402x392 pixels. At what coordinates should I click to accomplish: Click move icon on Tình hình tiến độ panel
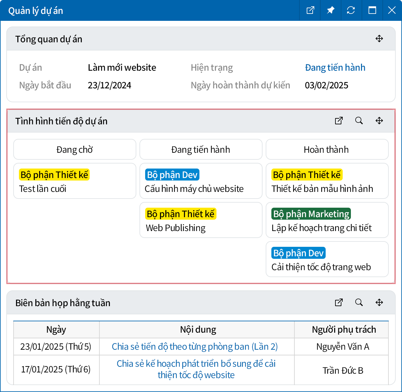click(379, 121)
